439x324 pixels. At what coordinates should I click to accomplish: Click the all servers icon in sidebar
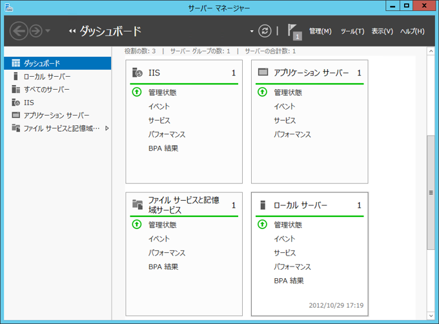[15, 89]
